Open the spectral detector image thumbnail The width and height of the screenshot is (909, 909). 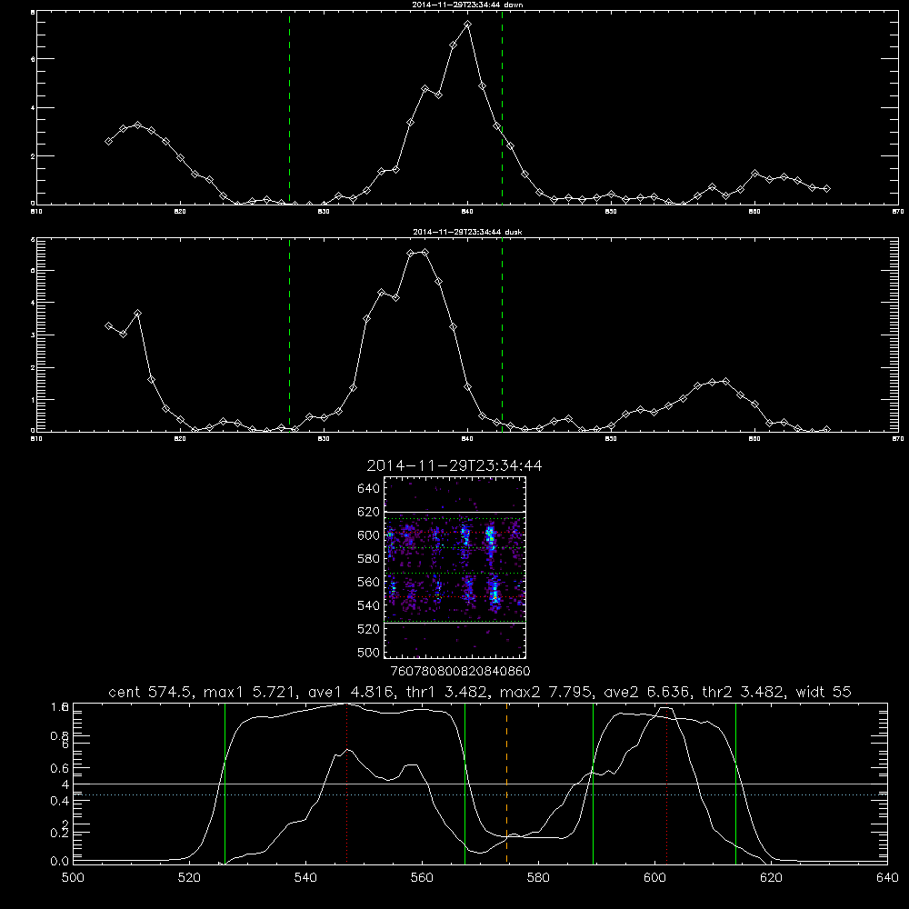point(454,567)
